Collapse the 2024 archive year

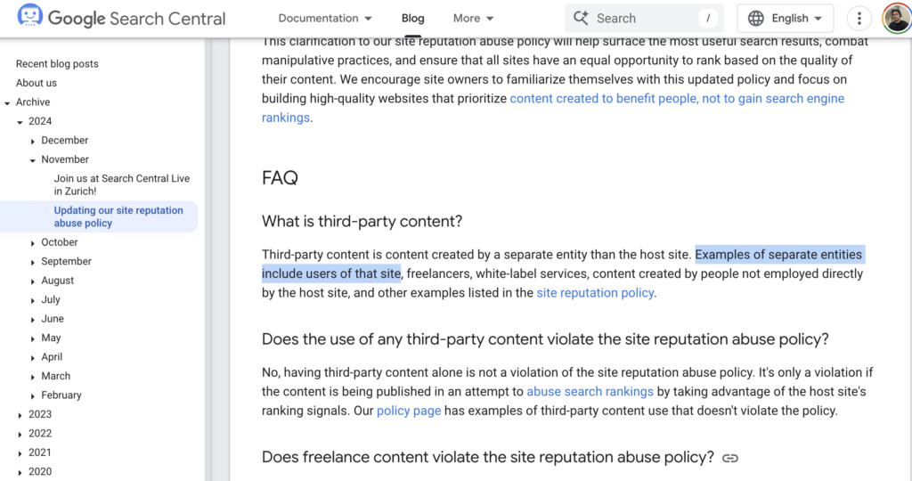click(20, 122)
